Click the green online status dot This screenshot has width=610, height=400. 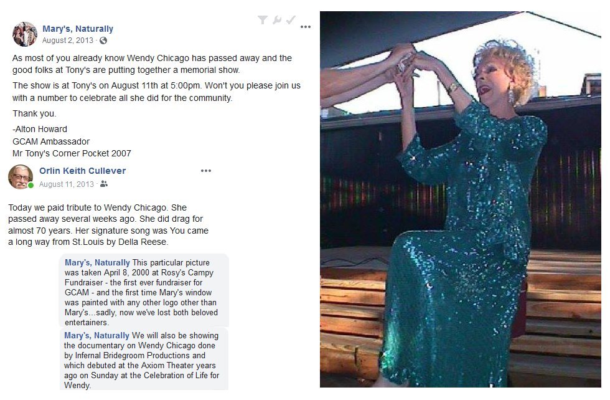(30, 185)
